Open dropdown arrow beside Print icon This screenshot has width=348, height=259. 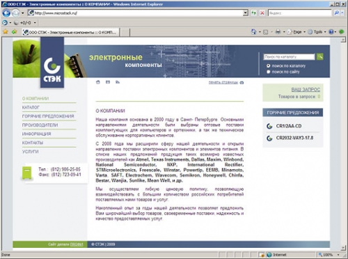click(284, 32)
